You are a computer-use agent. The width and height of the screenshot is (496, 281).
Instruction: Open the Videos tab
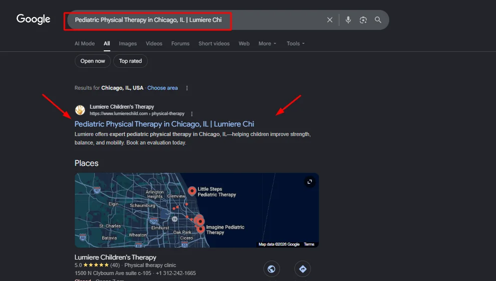click(x=154, y=43)
